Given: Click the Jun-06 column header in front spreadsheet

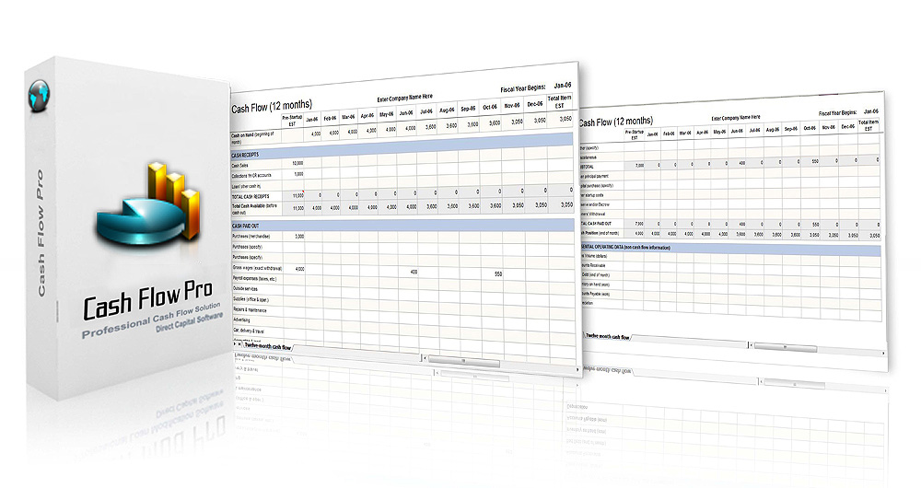Looking at the screenshot, I should [x=406, y=112].
